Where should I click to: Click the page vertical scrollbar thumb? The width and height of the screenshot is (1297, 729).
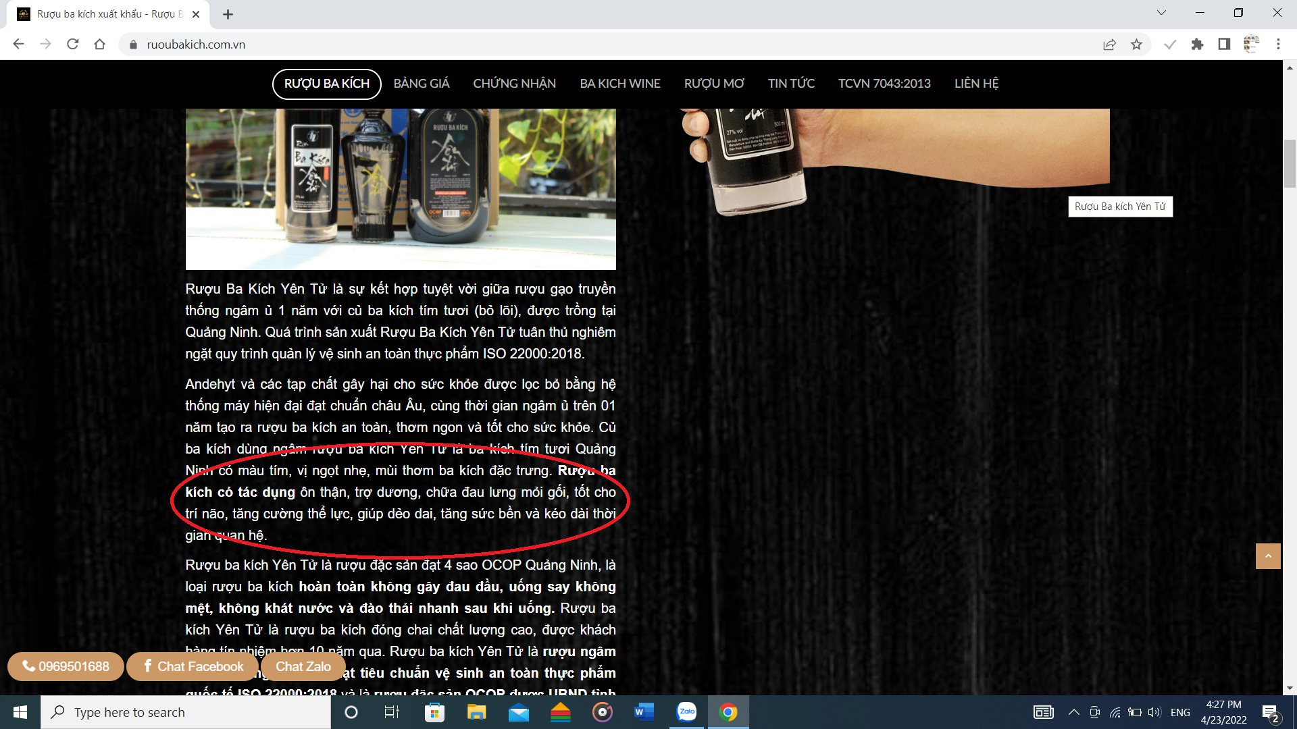tap(1290, 163)
